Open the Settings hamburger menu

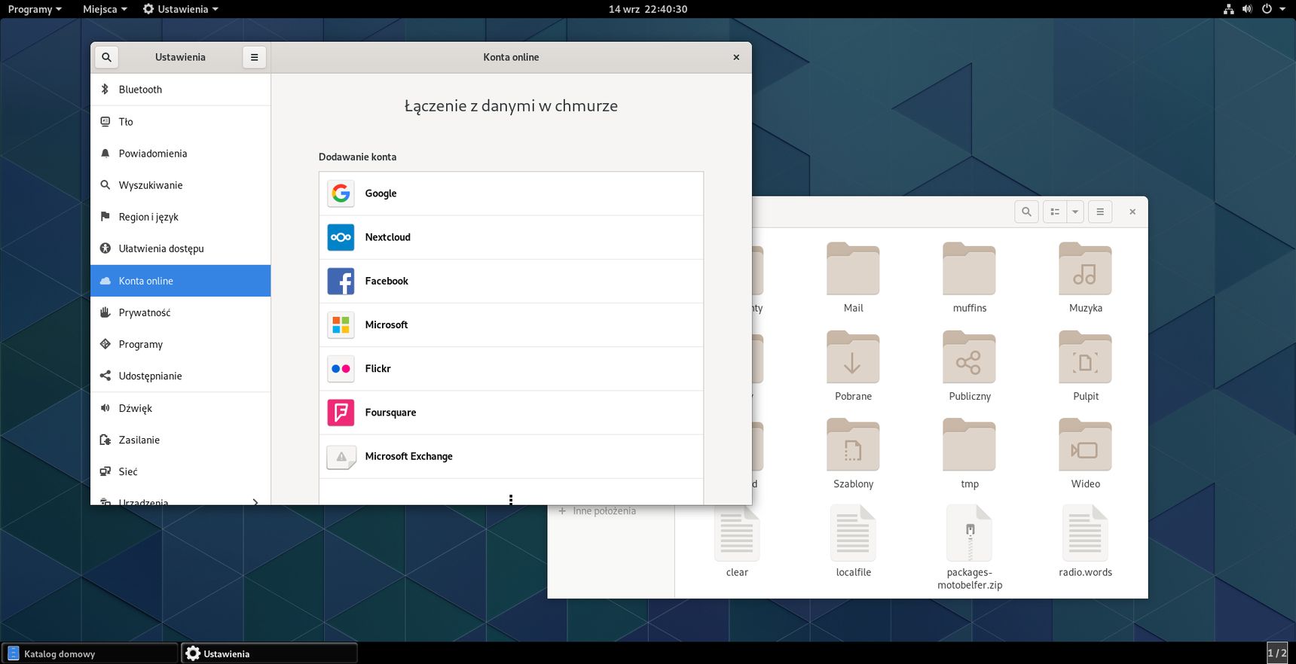tap(254, 57)
